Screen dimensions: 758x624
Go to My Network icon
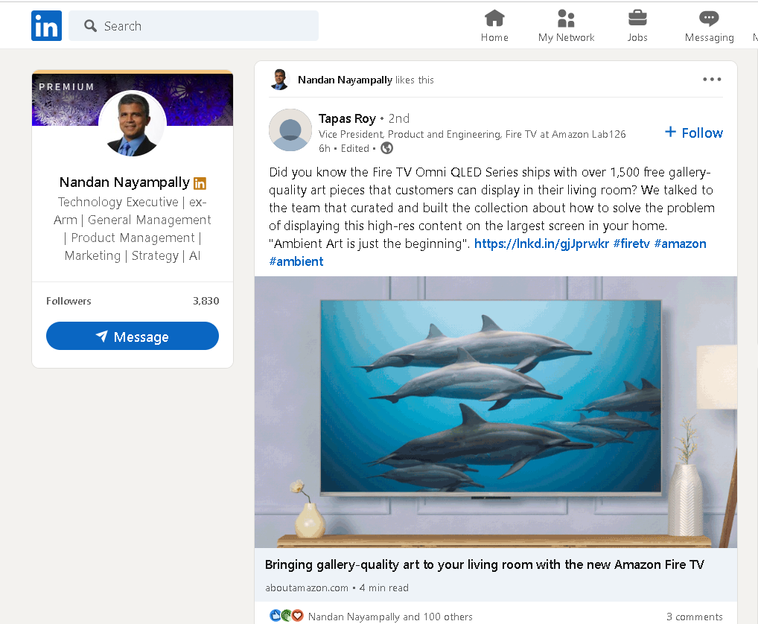566,18
